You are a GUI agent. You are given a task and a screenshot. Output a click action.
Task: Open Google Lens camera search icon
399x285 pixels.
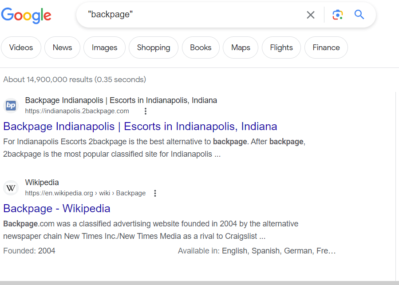[337, 15]
